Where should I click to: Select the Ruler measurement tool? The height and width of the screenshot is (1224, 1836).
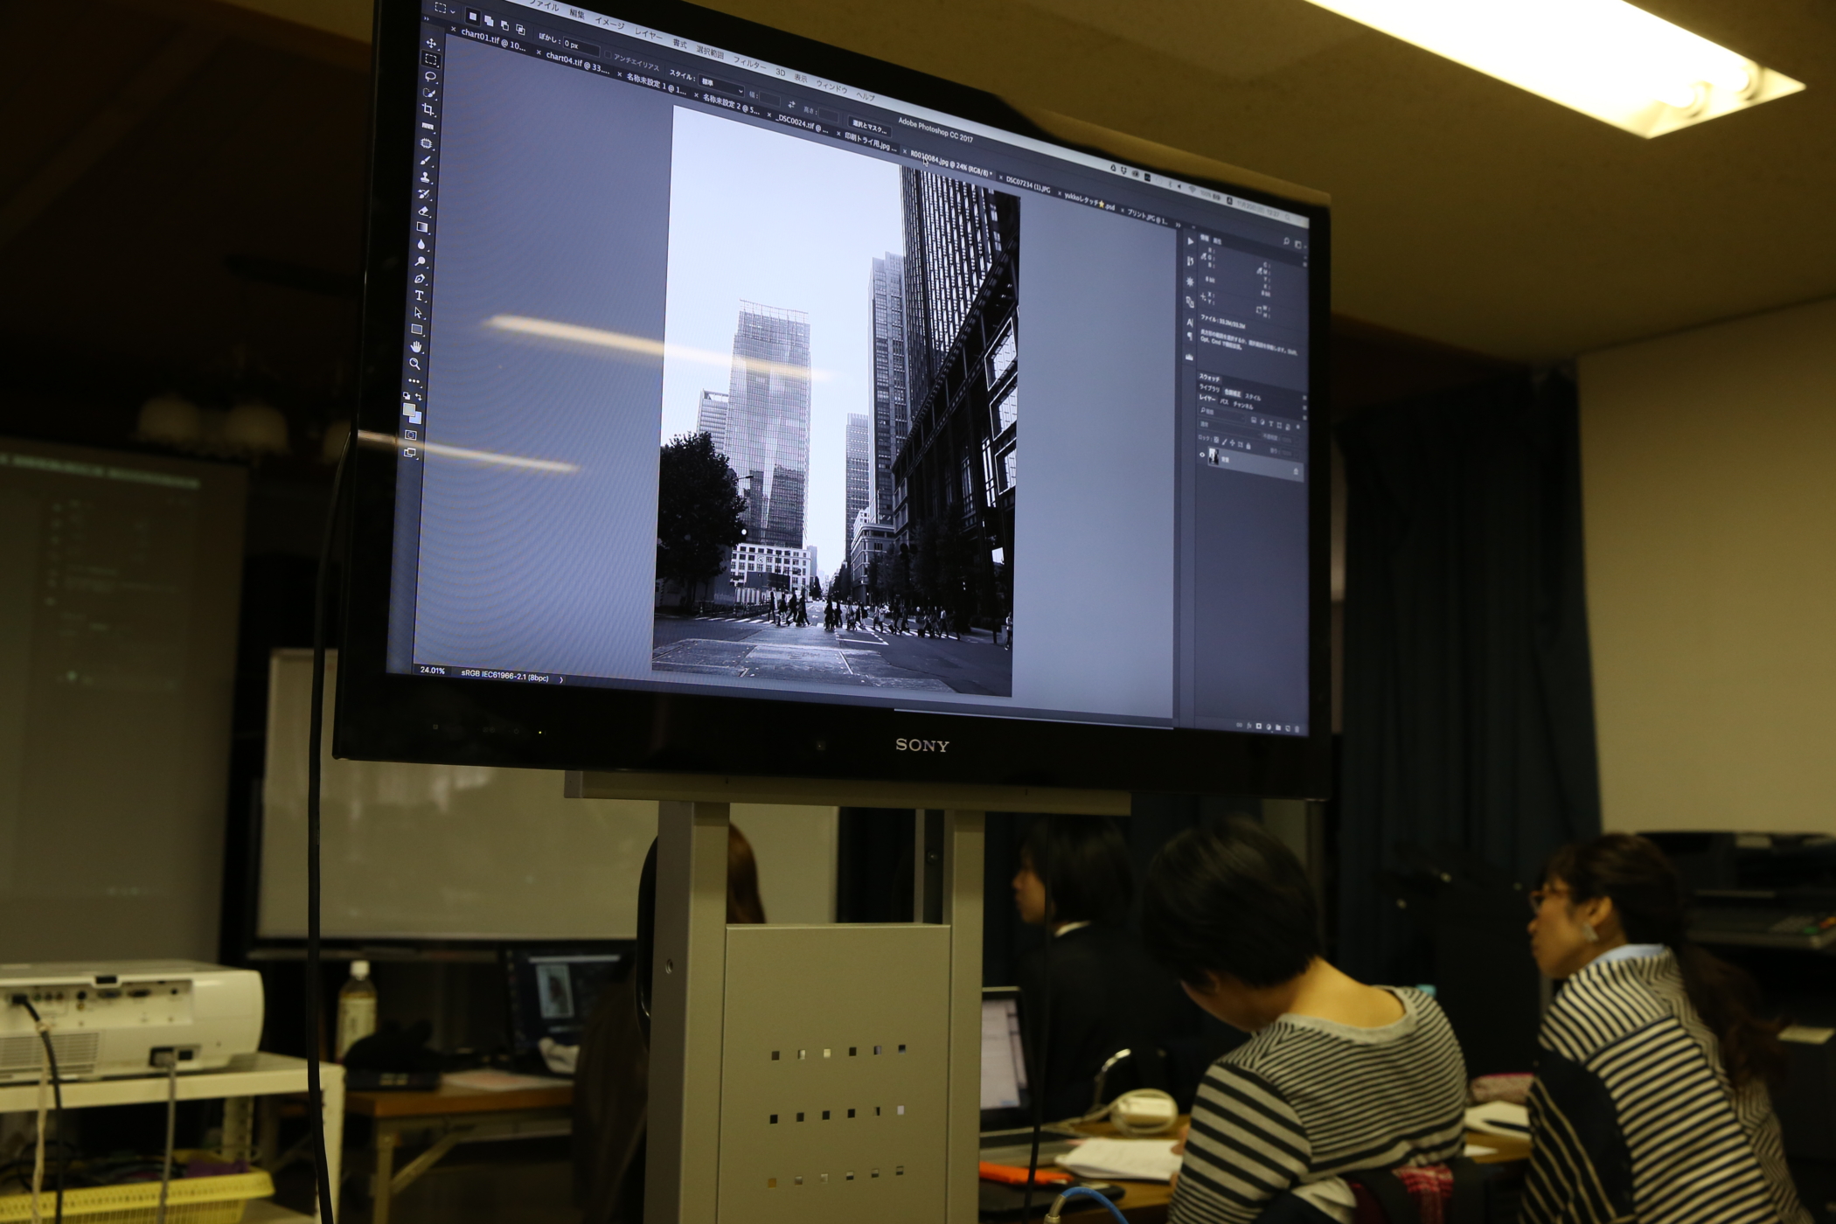point(428,127)
